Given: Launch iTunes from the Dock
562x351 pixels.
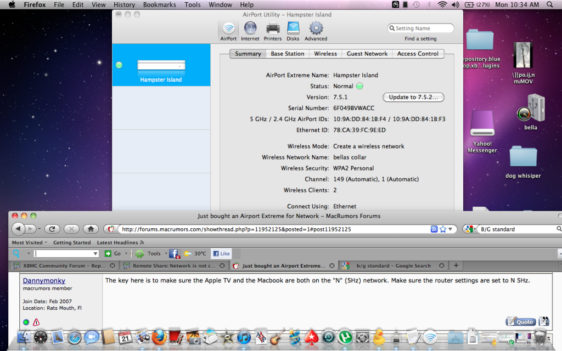Looking at the screenshot, I should (244, 337).
